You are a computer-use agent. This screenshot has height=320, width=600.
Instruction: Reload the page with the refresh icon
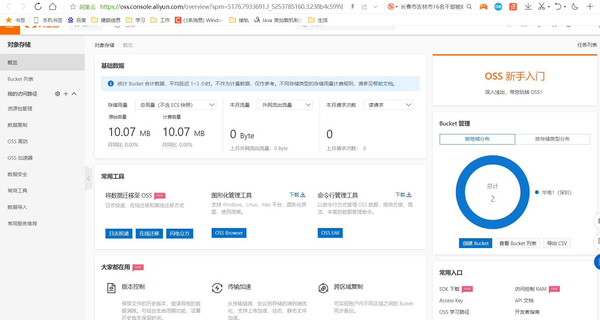click(x=38, y=7)
